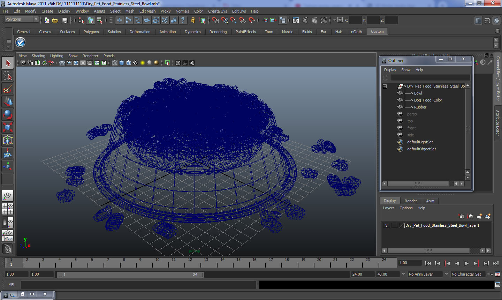
Task: Activate the Scale tool in toolbox
Action: (x=8, y=127)
